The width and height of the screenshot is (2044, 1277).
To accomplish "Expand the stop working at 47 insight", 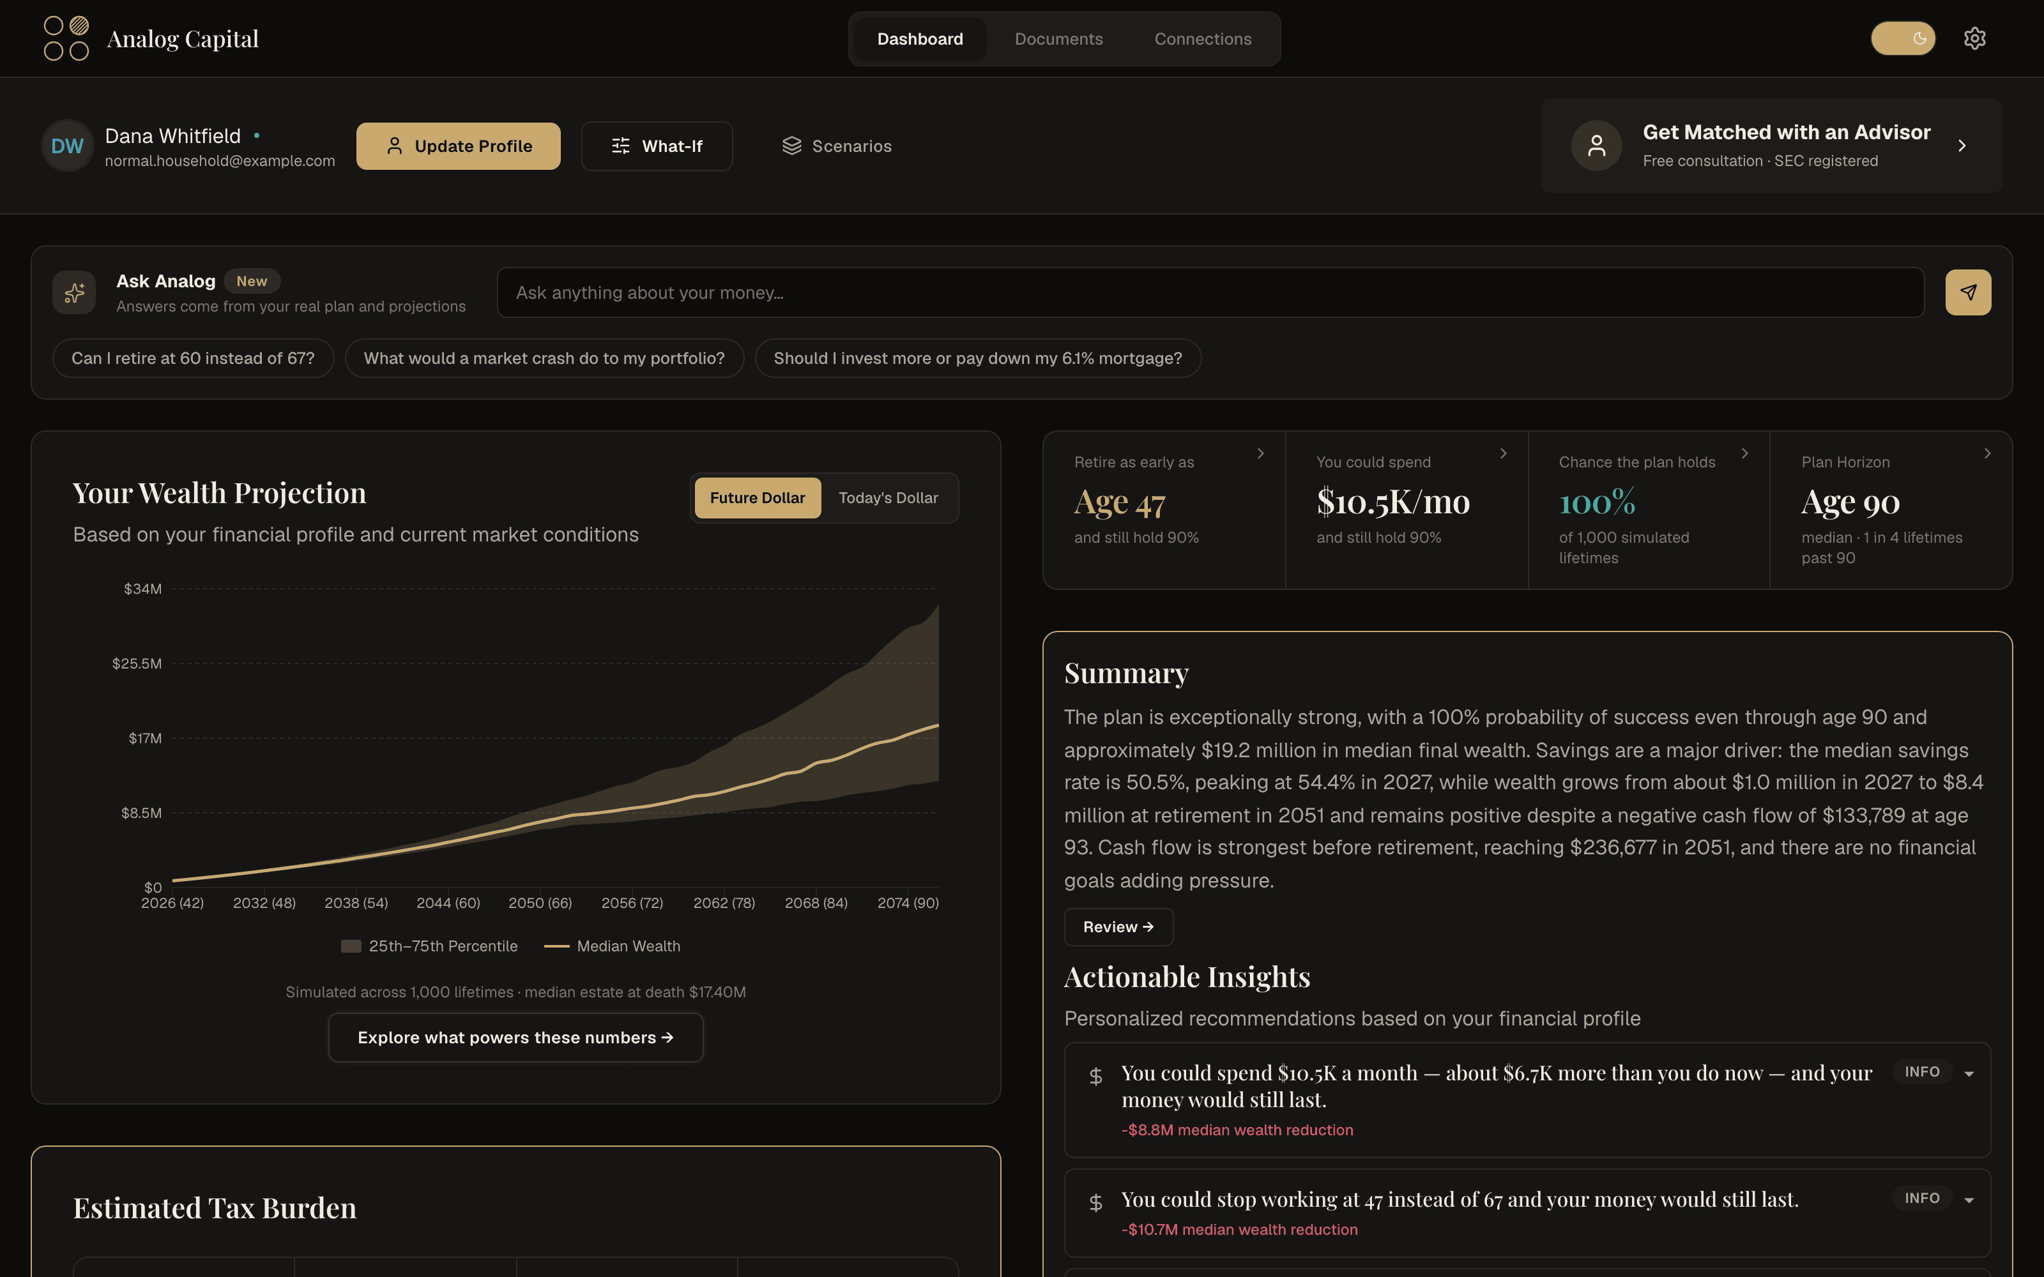I will click(1969, 1200).
